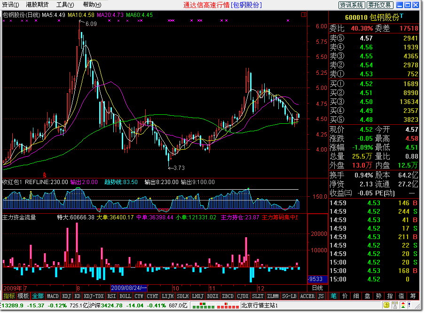Switch to the LYJH indicator
Image resolution: width=425 pixels, height=313 pixels.
tap(167, 296)
